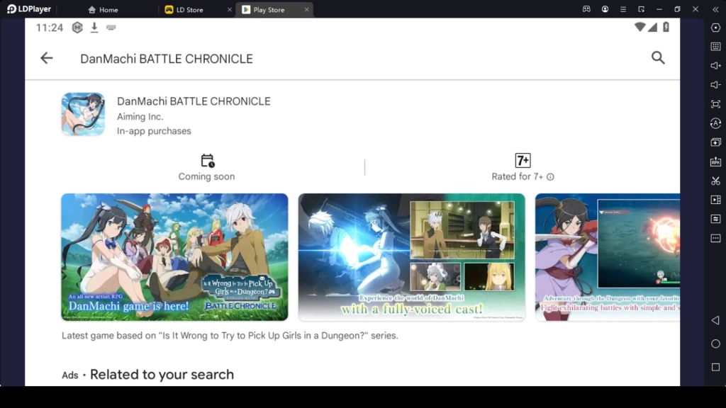The height and width of the screenshot is (408, 726).
Task: Open more options ellipsis in sidebar
Action: 715,238
